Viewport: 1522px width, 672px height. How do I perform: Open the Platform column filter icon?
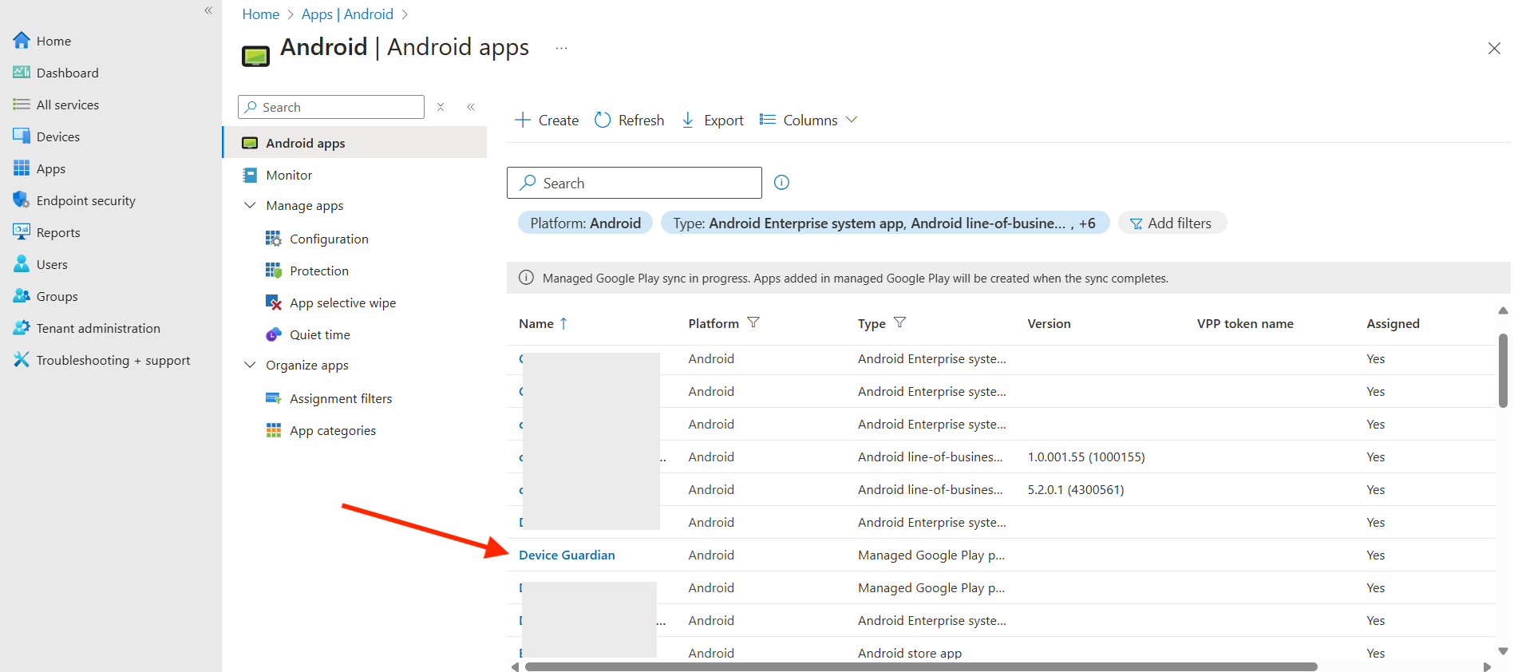click(x=753, y=322)
